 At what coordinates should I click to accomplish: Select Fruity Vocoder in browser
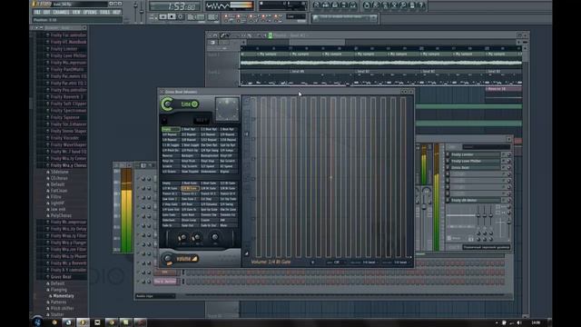(64, 138)
